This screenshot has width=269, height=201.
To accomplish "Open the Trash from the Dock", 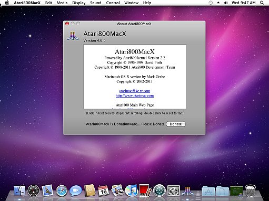I will click(251, 191).
